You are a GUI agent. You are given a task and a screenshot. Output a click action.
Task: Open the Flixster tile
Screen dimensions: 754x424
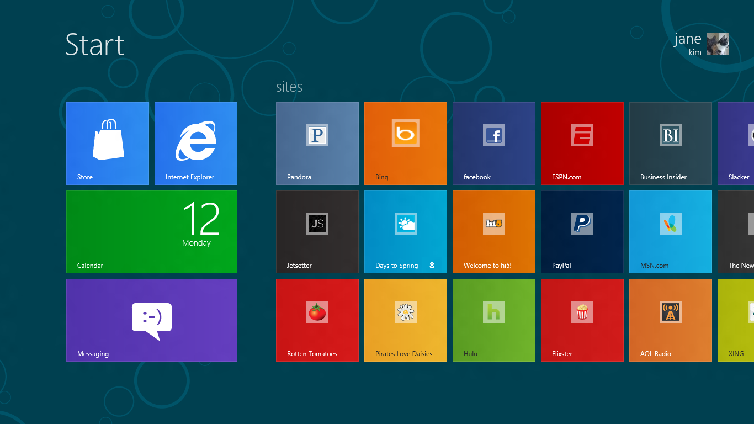tap(582, 320)
